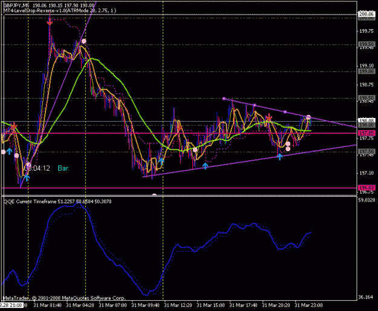Click the highlighted 21:10 date label on the time axis

click(11, 306)
